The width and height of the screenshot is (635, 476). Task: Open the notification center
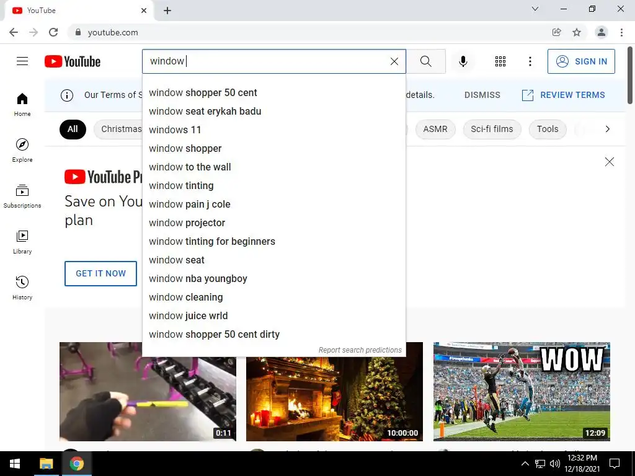(x=615, y=464)
